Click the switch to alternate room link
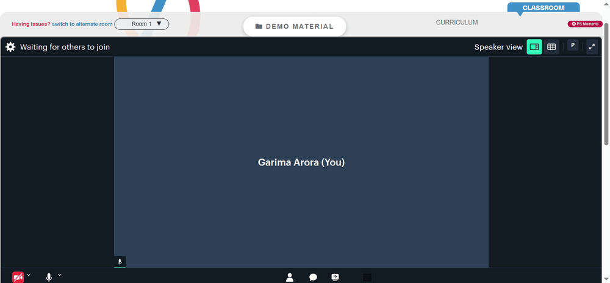This screenshot has height=283, width=610. (x=82, y=24)
